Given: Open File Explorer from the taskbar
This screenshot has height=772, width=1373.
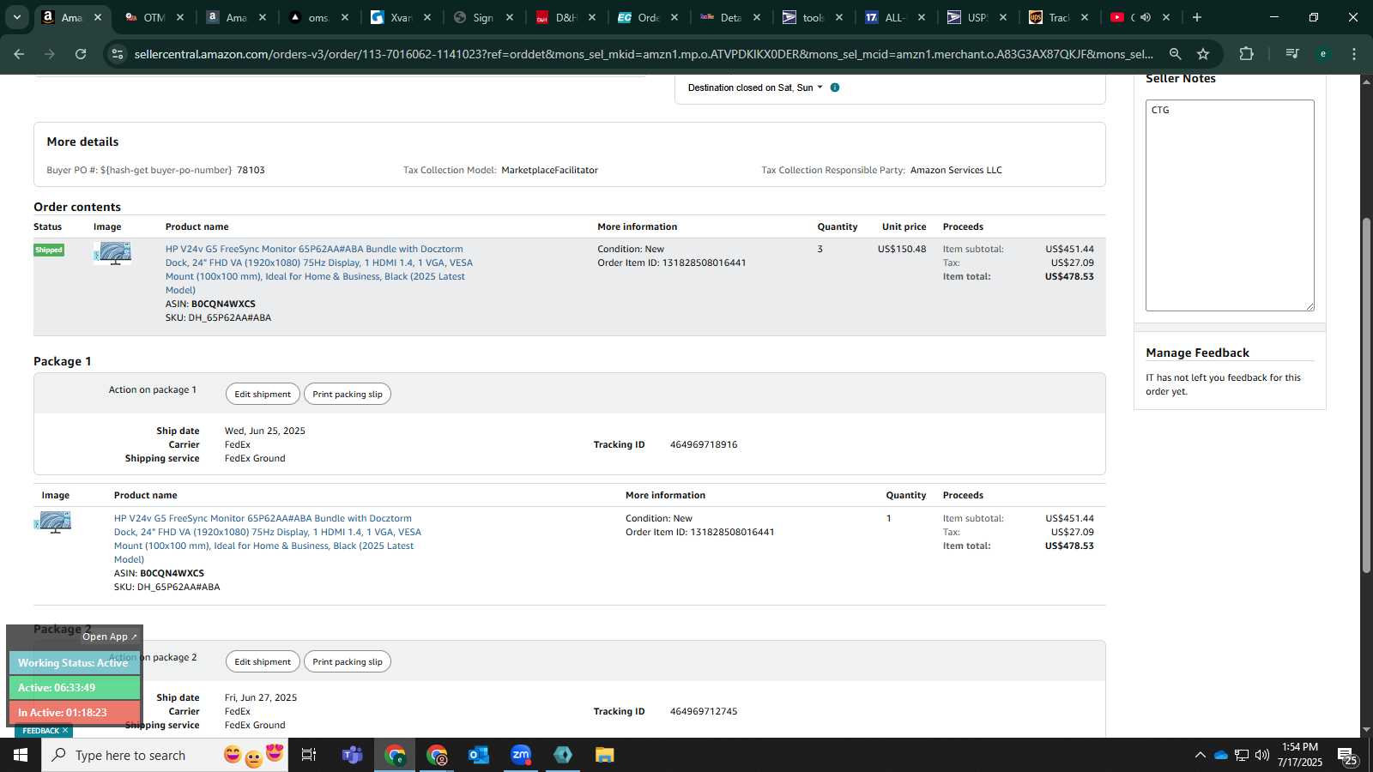Looking at the screenshot, I should (605, 755).
